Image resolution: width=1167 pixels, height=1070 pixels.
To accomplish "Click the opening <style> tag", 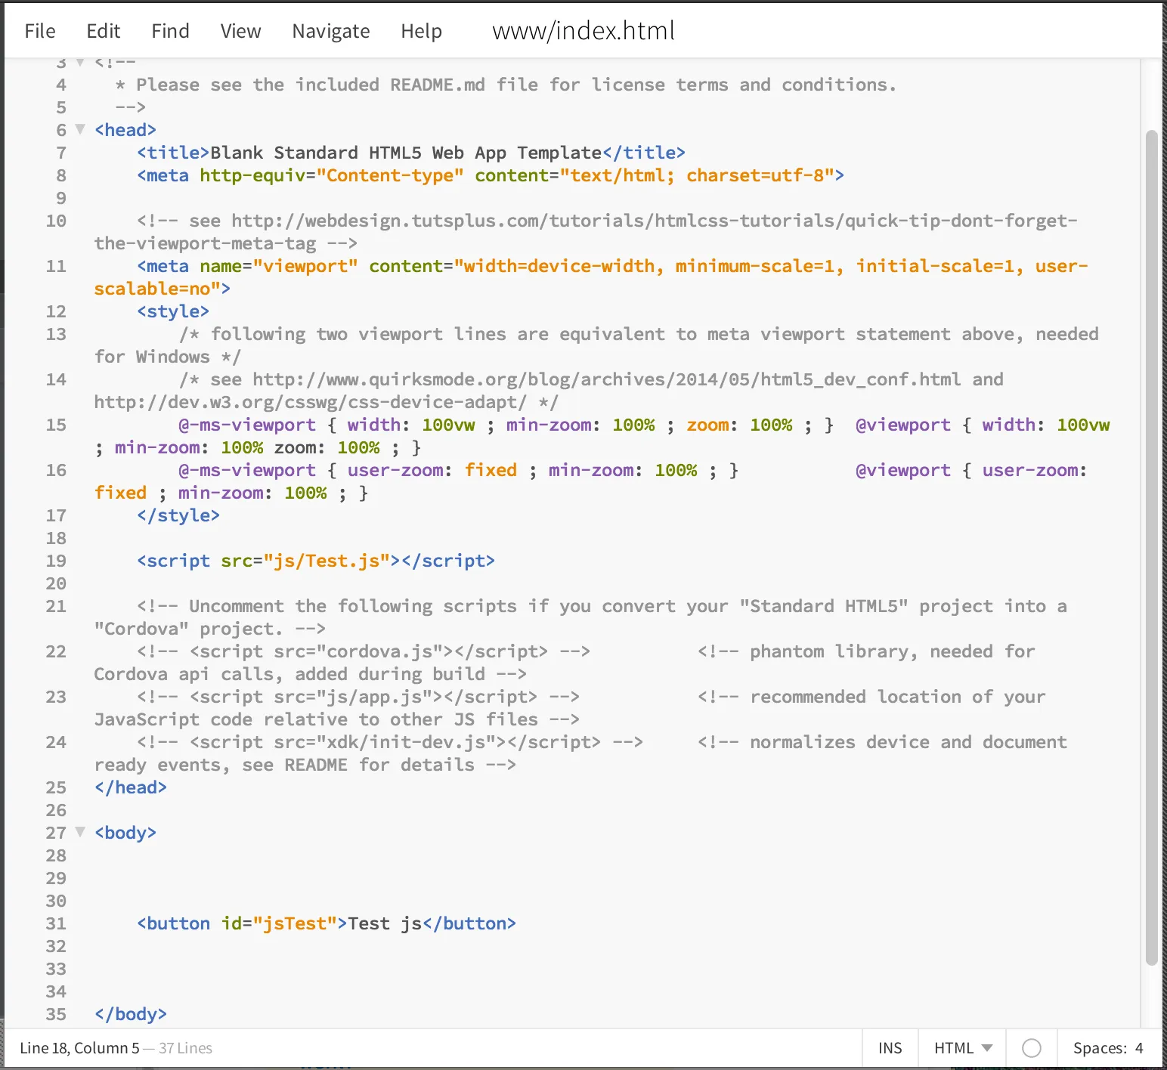I will 173,311.
